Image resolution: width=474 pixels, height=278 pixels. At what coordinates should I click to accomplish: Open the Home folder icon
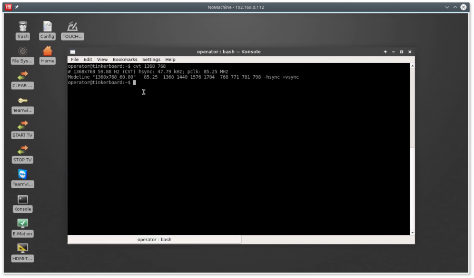(x=47, y=51)
